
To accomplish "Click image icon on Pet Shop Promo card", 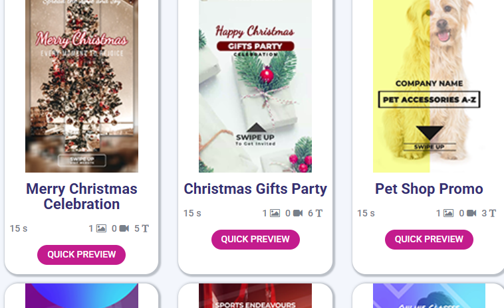I will pos(448,213).
